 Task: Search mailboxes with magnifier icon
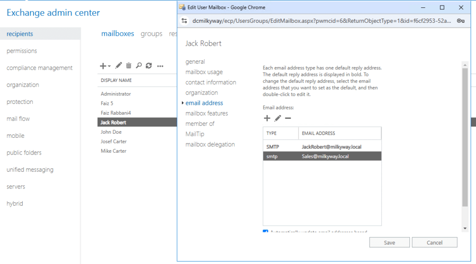pos(139,65)
